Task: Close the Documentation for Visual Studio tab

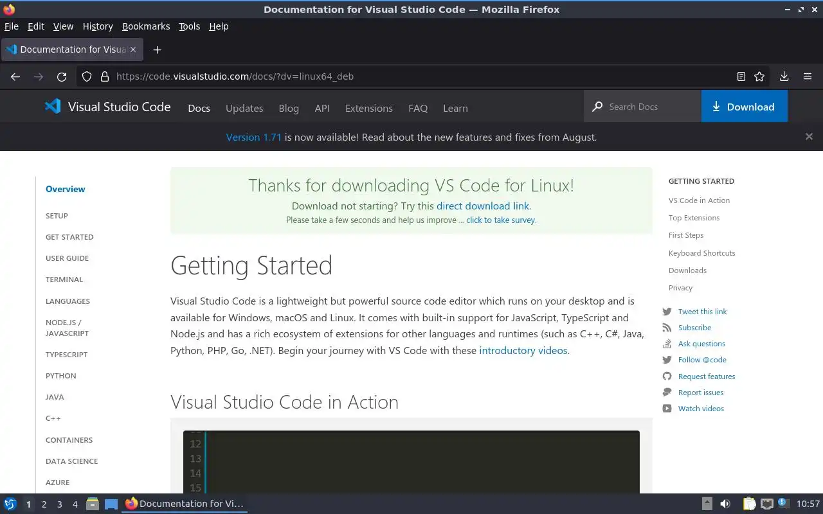Action: click(x=133, y=49)
